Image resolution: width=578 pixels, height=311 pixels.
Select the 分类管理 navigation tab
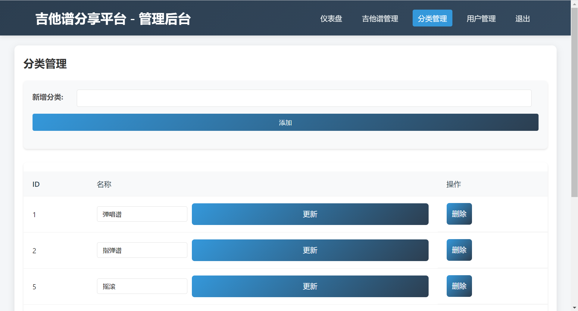432,19
